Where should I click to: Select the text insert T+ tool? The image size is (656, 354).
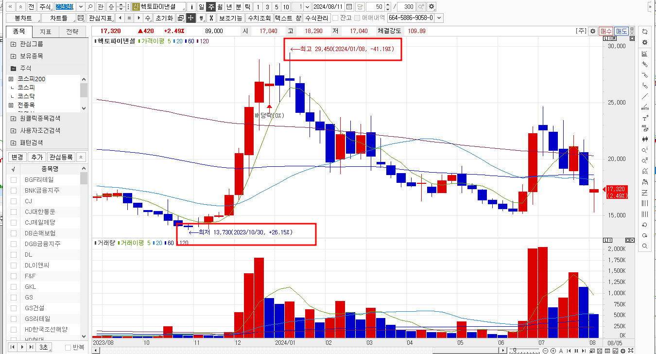pos(645,118)
